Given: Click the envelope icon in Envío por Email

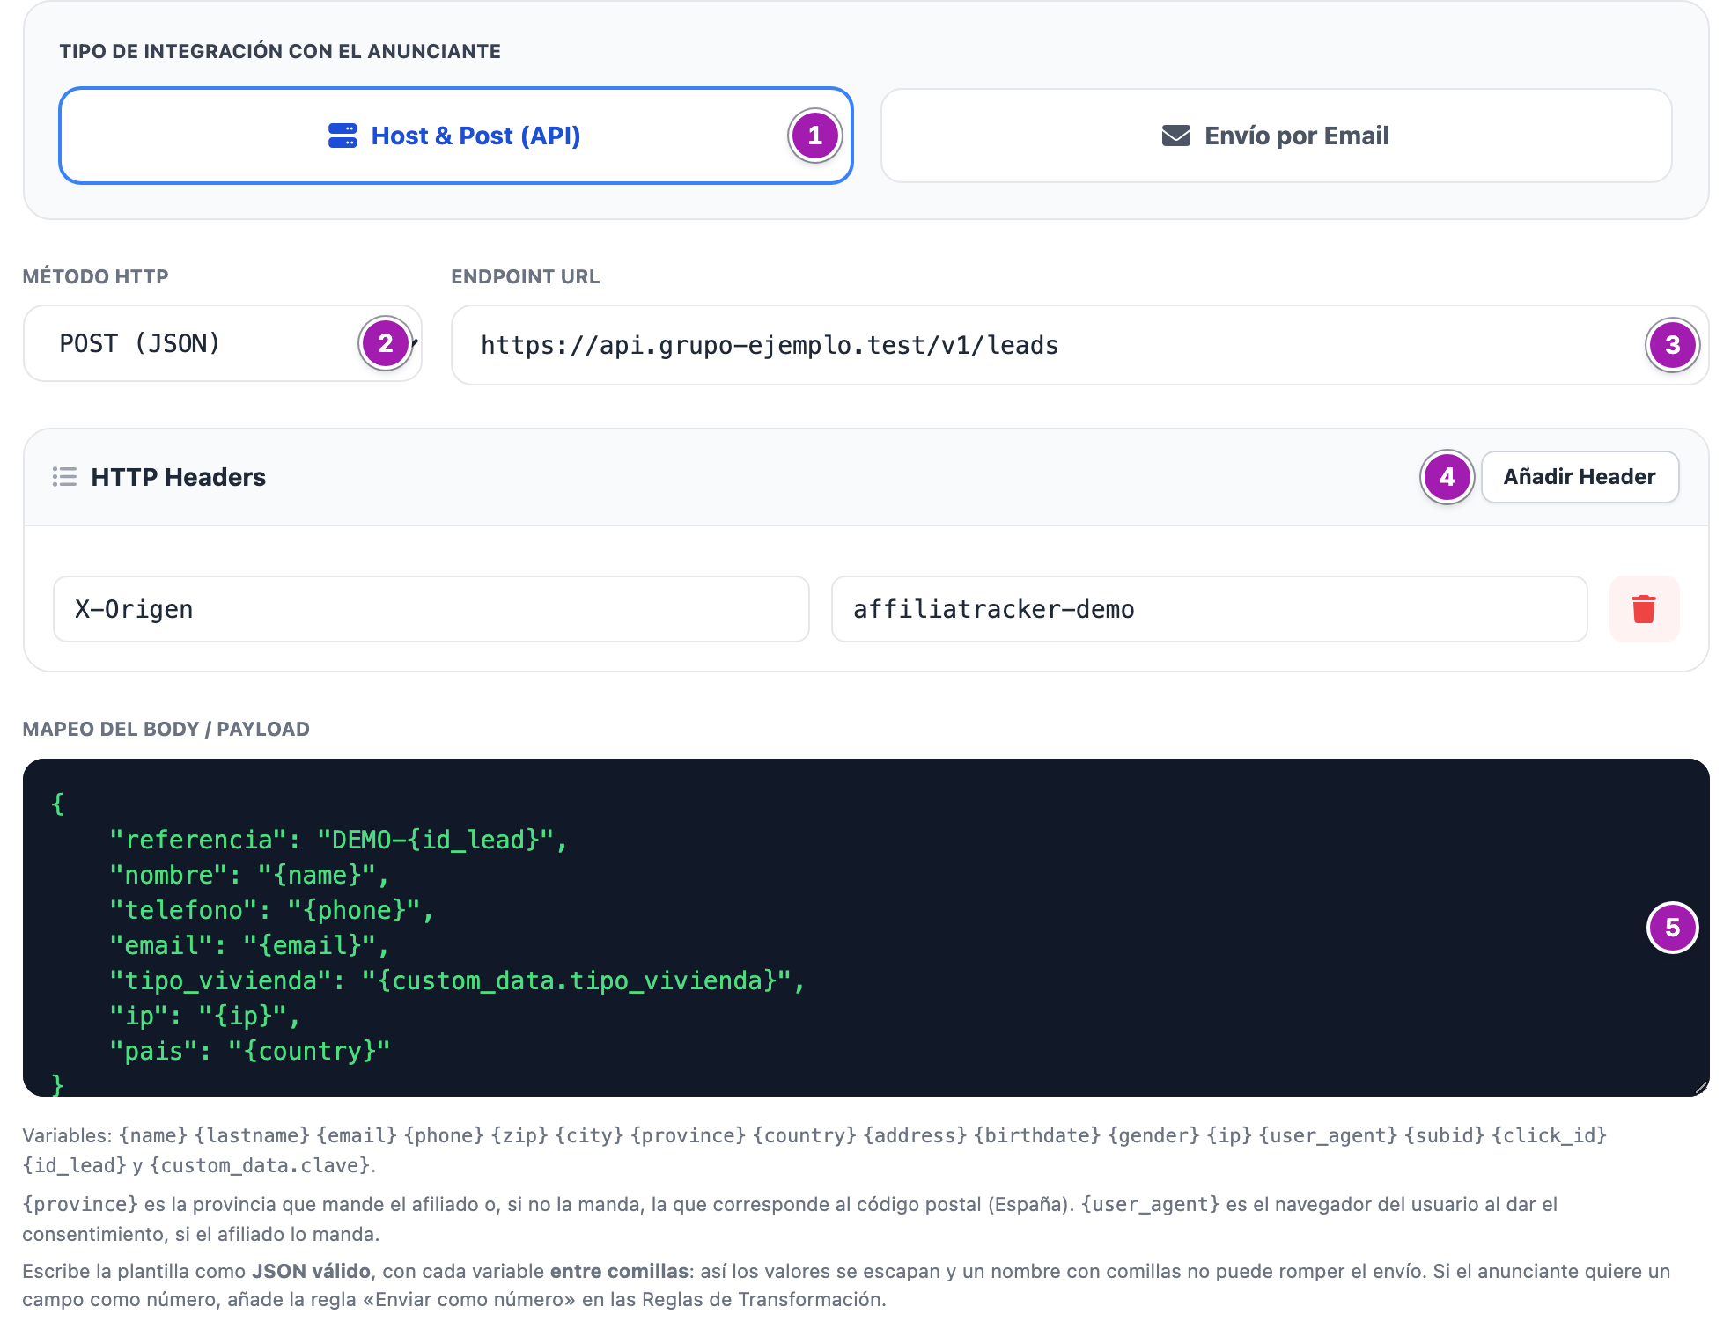Looking at the screenshot, I should click(1175, 136).
